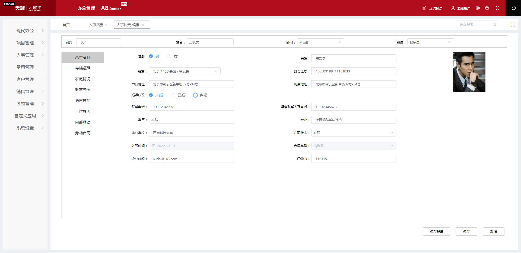Click the 取消 button
Viewport: 521px width, 253px height.
pos(493,232)
